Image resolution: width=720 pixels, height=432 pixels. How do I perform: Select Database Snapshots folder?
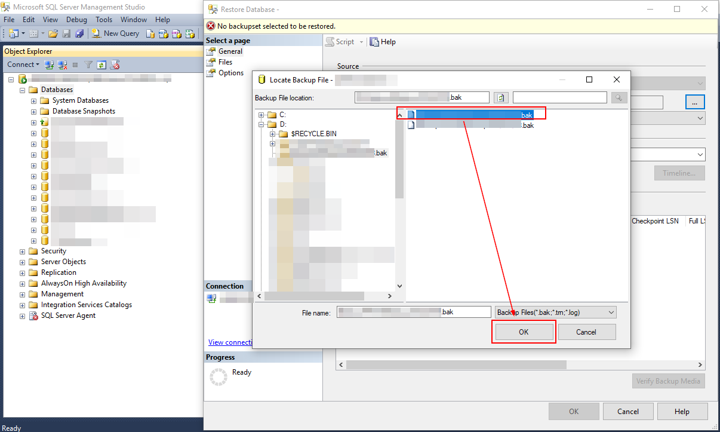84,111
